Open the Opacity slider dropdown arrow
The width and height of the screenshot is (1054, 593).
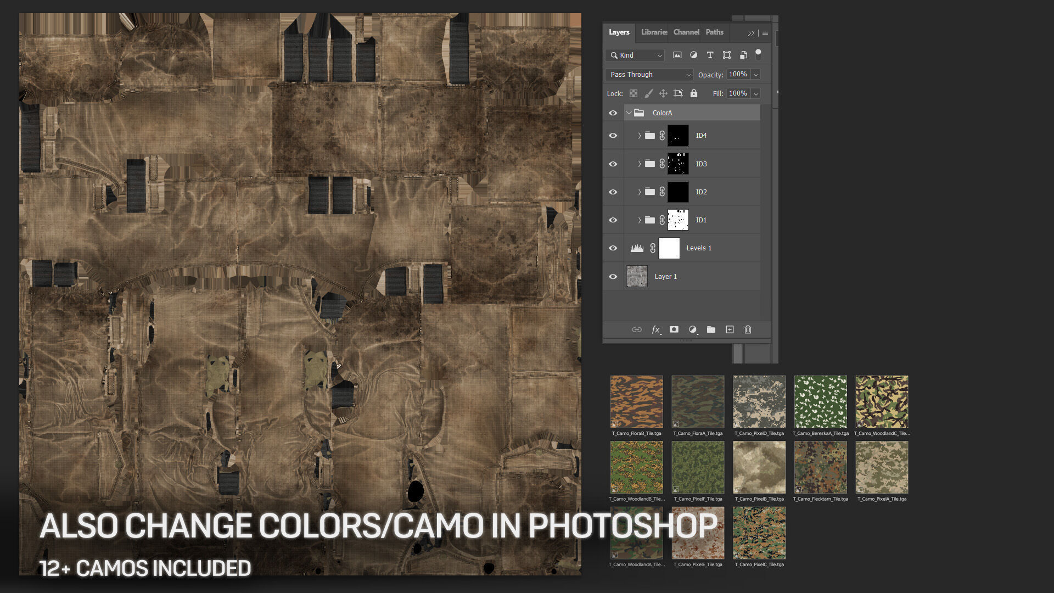(756, 75)
